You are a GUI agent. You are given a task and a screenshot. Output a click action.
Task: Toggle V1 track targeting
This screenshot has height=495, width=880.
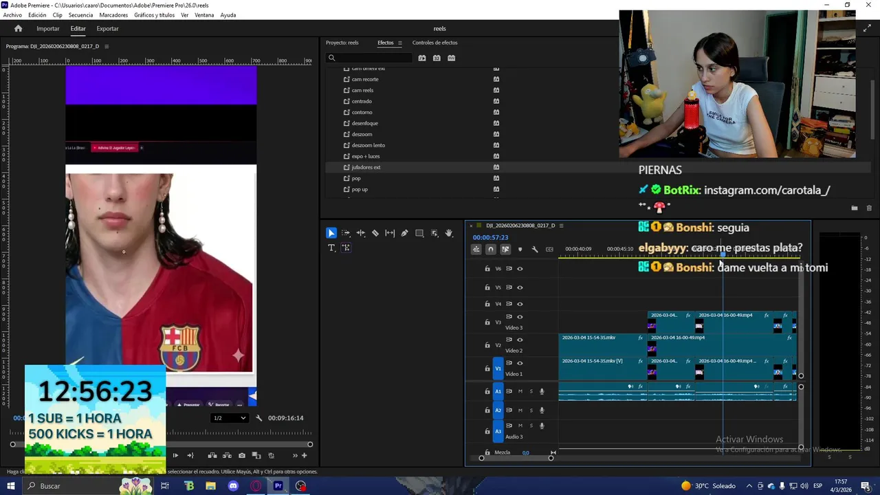pos(498,368)
